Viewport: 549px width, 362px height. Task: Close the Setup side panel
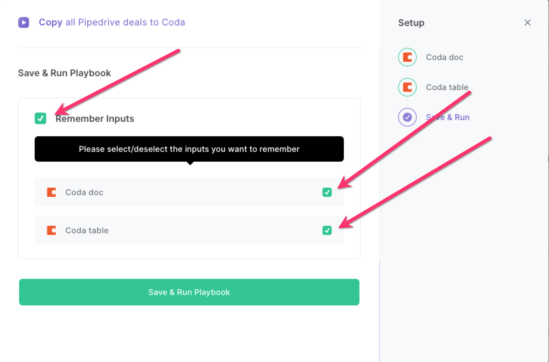[528, 23]
